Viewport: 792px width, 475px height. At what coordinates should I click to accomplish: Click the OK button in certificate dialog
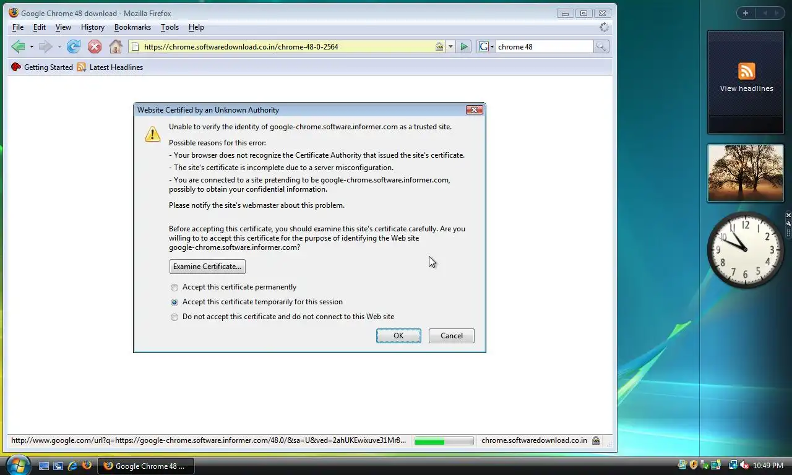point(398,336)
